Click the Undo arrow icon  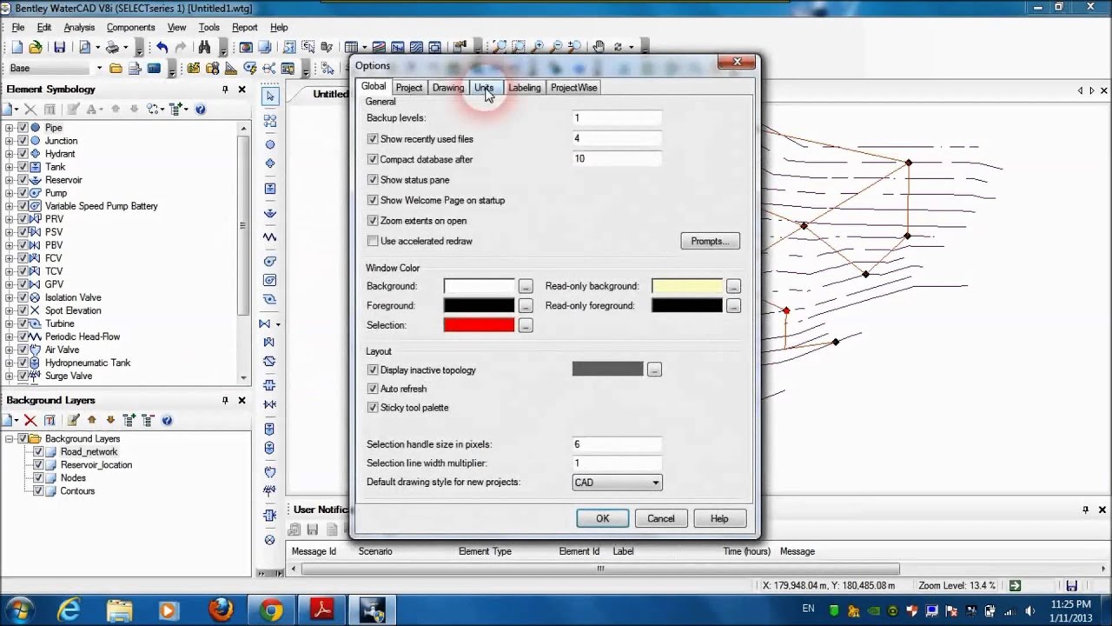(162, 47)
